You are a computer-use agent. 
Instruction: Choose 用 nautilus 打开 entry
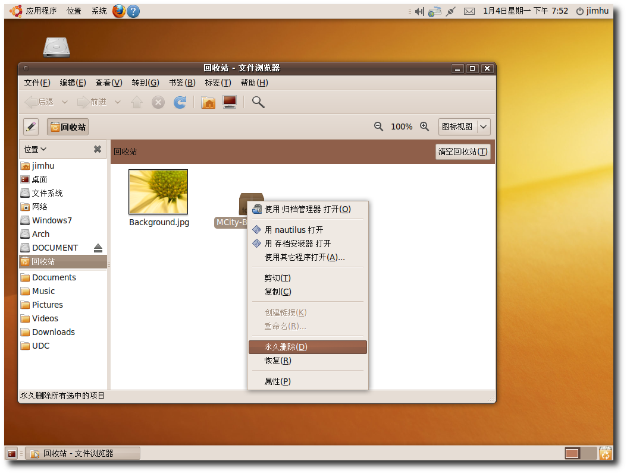pyautogui.click(x=308, y=230)
